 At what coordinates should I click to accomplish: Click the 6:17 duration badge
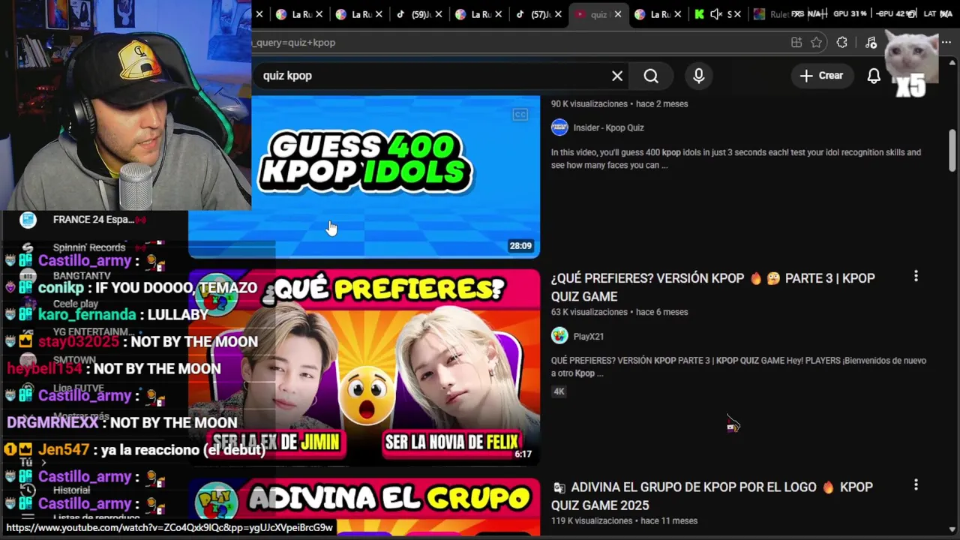click(x=523, y=454)
